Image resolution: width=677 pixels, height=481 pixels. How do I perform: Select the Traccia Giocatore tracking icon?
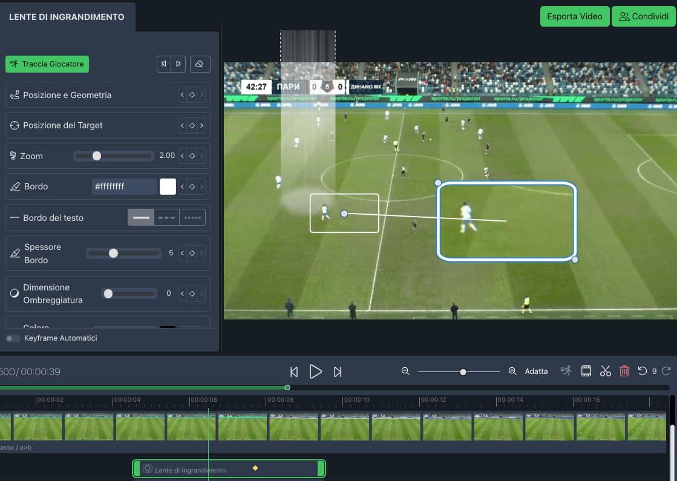click(x=13, y=64)
